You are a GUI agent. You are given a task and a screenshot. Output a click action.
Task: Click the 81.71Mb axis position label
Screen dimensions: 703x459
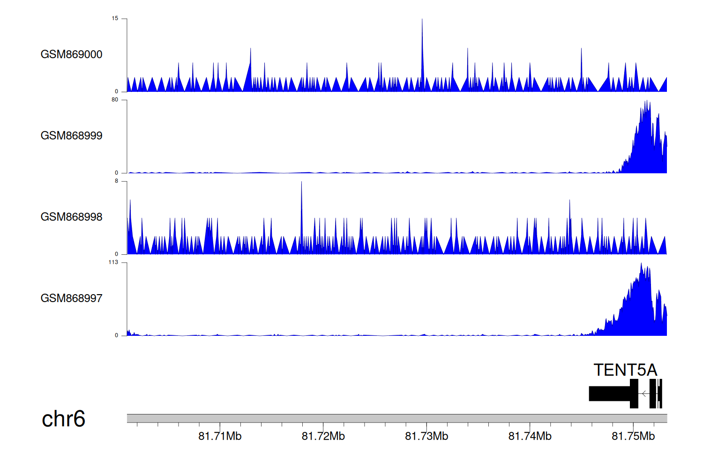tap(220, 437)
